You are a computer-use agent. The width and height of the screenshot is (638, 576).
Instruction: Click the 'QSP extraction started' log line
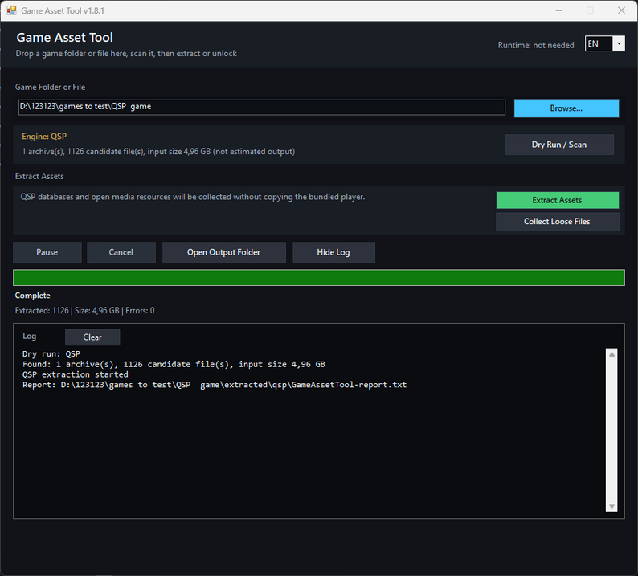pyautogui.click(x=76, y=374)
